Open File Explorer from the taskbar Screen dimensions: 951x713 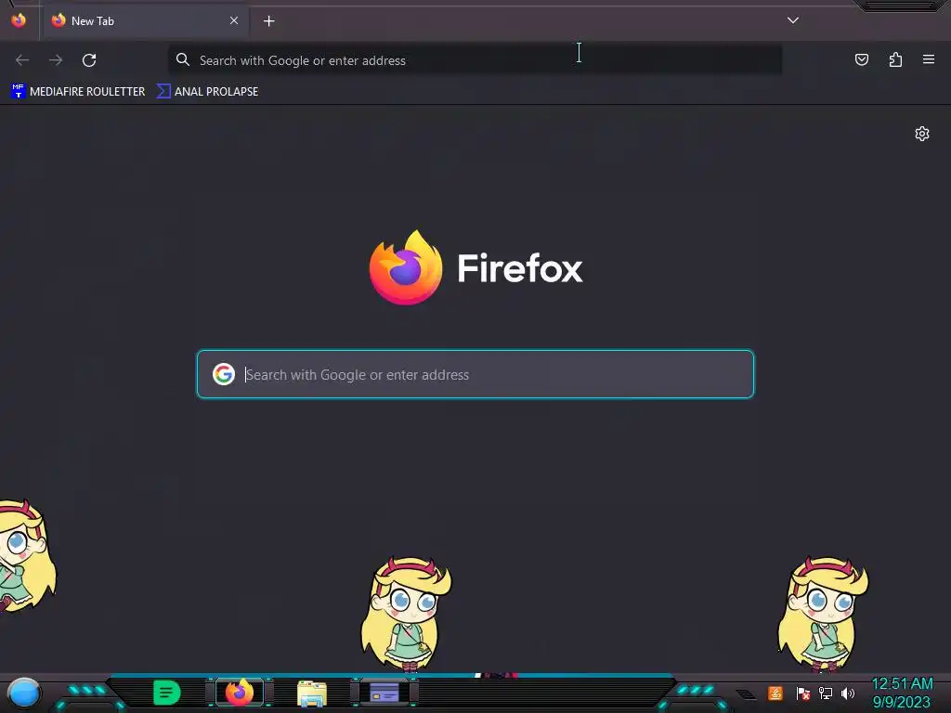click(x=312, y=693)
